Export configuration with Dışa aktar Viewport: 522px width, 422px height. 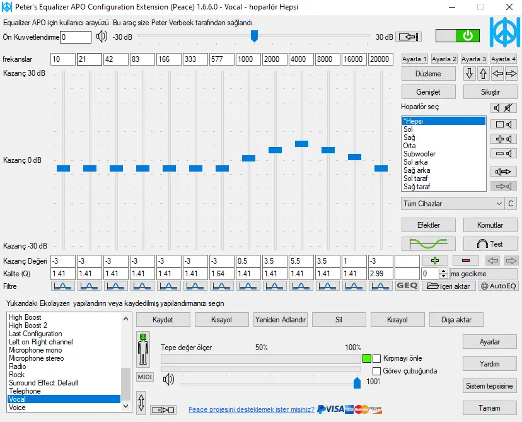coord(456,320)
